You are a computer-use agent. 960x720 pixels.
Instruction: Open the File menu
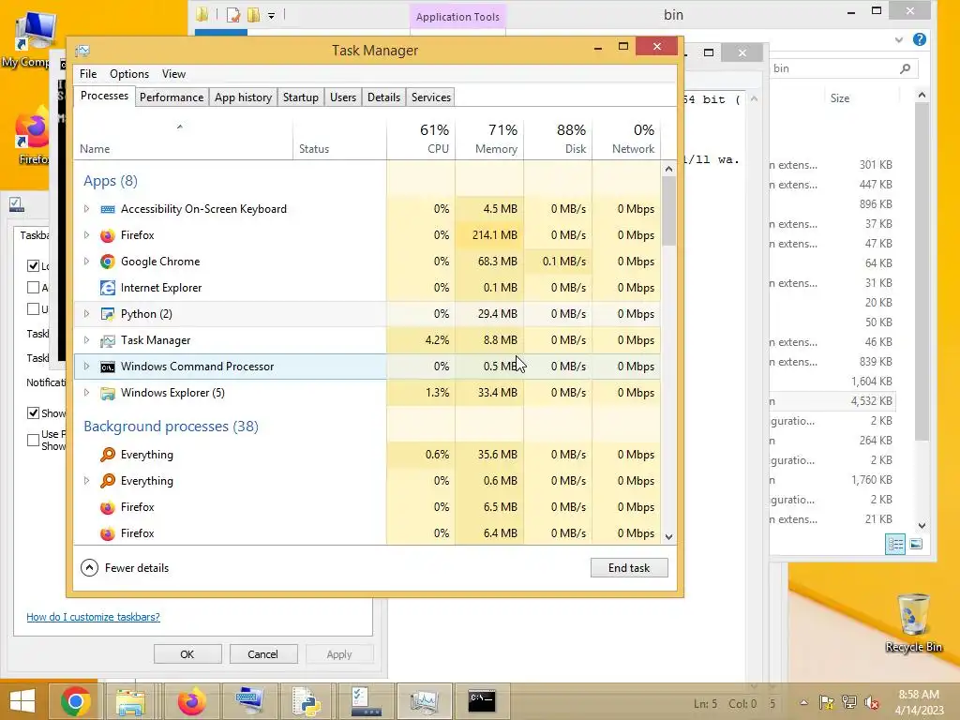coord(88,74)
